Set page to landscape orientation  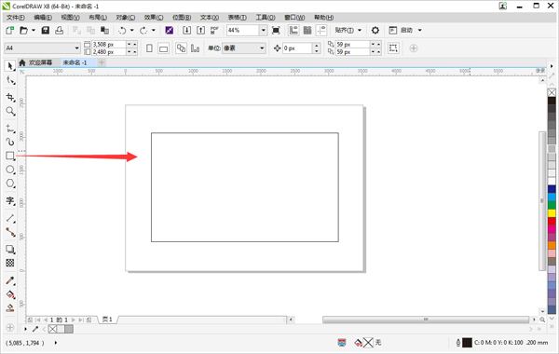point(163,48)
